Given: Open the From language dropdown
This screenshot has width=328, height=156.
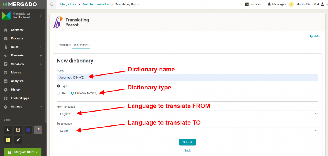Looking at the screenshot, I should coord(188,114).
